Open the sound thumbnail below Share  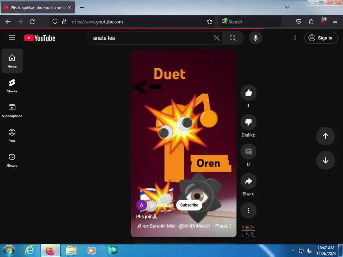[x=248, y=231]
